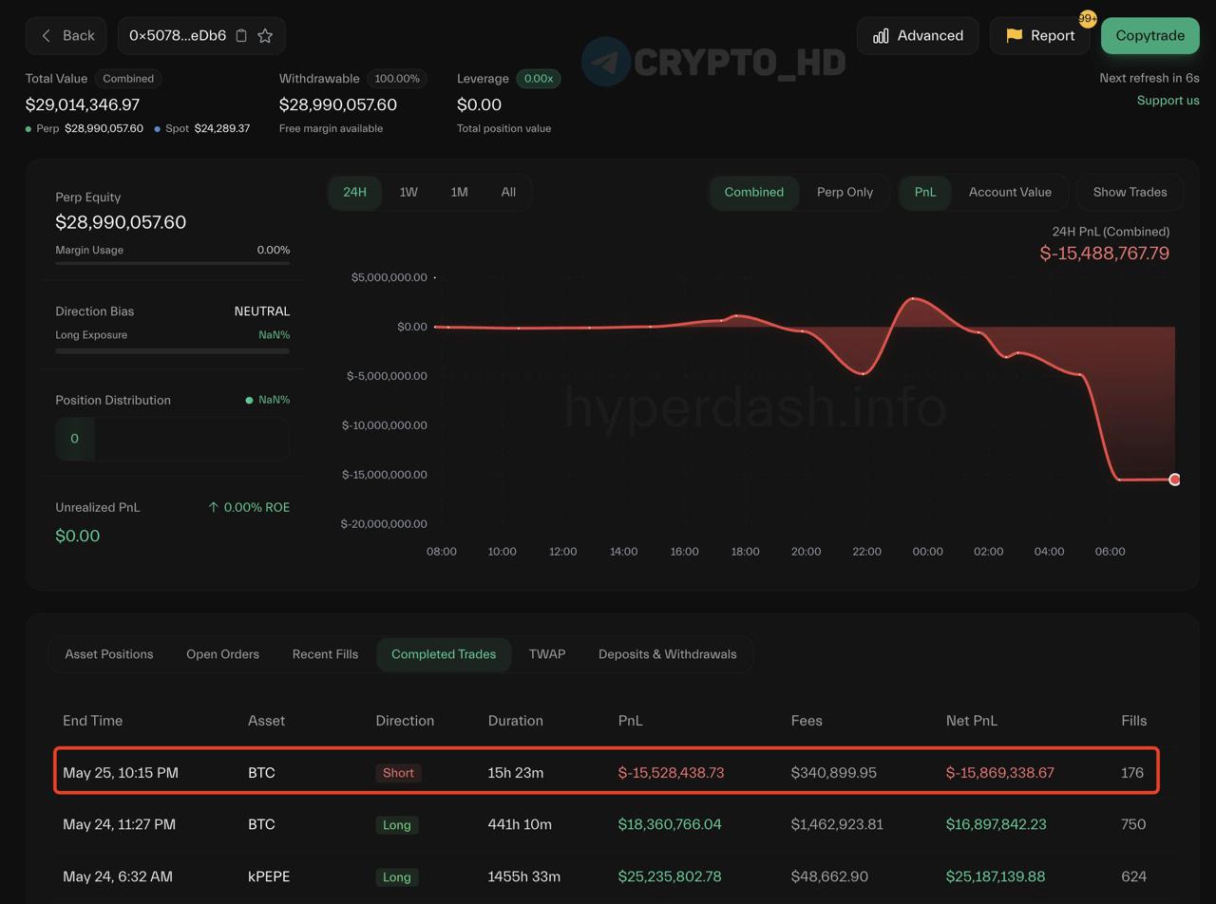
Task: Click the 99+ notification badge
Action: [1088, 19]
